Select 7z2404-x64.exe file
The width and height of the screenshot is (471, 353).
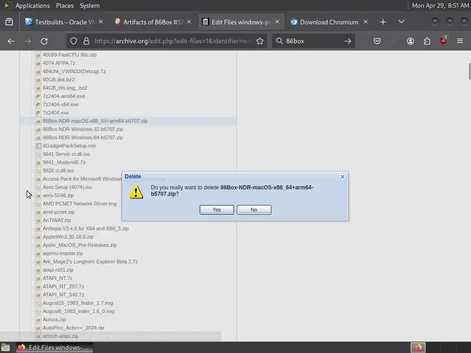[61, 104]
